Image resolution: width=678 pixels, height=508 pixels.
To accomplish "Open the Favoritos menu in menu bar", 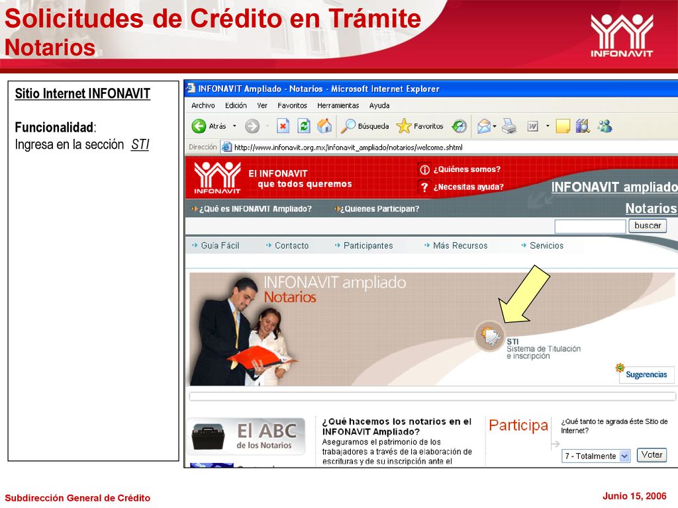I will coord(292,105).
